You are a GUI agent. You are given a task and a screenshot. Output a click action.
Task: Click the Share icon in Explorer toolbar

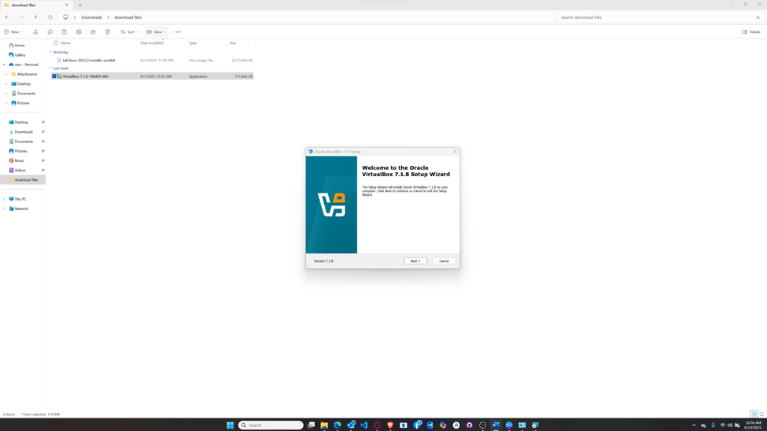tap(93, 31)
